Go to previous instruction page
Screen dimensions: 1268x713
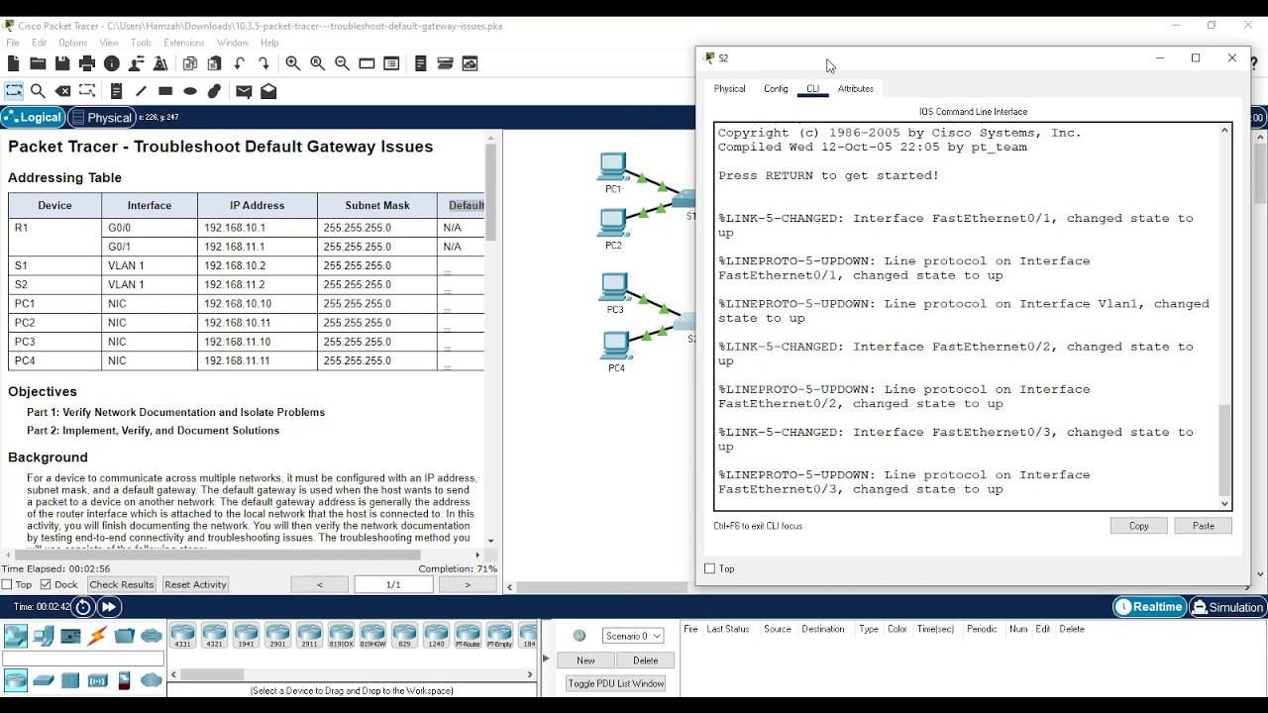(x=319, y=584)
